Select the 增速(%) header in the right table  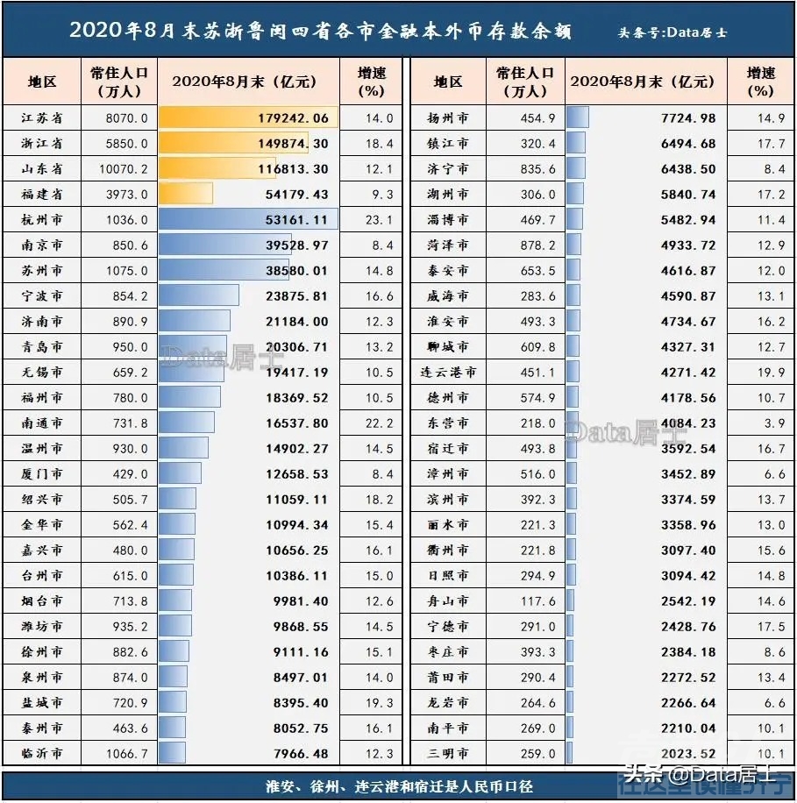(x=759, y=82)
